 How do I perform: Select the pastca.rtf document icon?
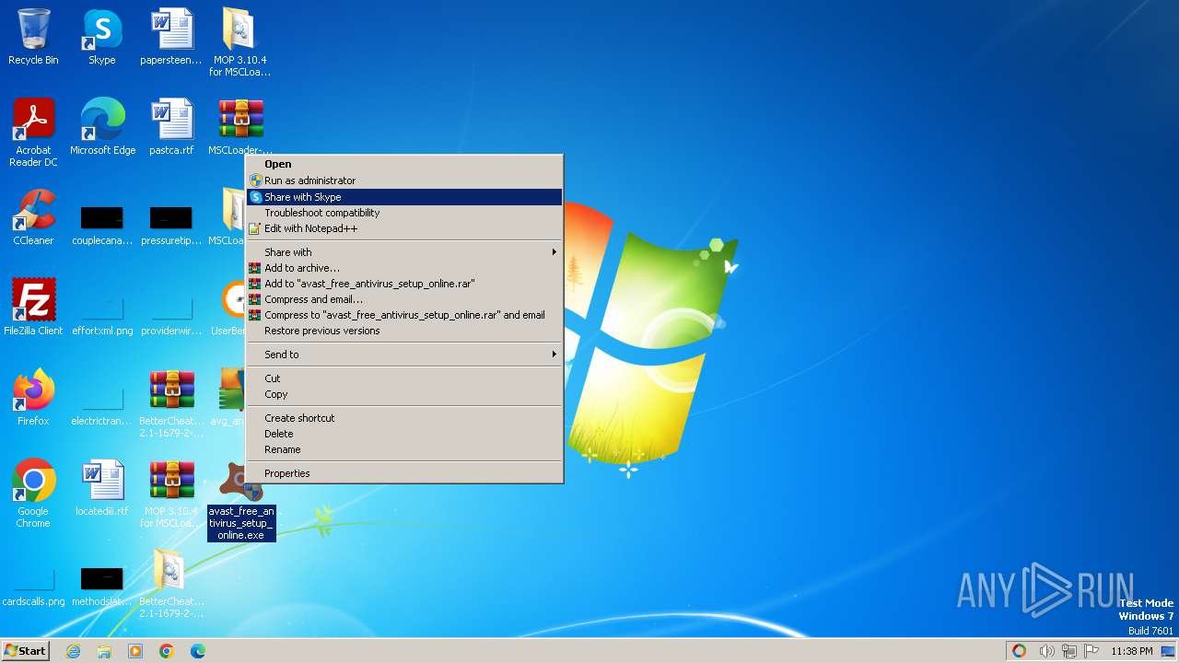click(171, 127)
